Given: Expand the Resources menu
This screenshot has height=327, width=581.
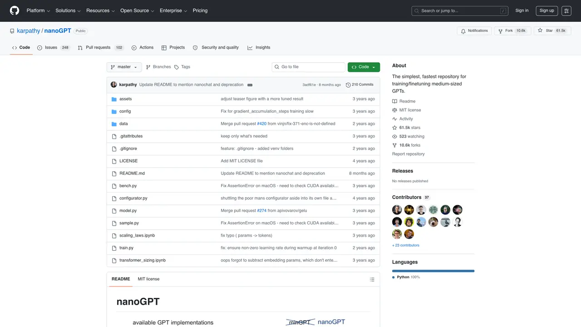Looking at the screenshot, I should 100,10.
